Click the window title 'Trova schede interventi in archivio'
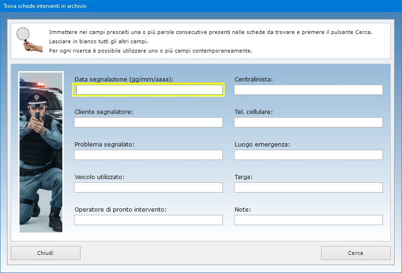Screen dimensions: 402x273 [45, 7]
